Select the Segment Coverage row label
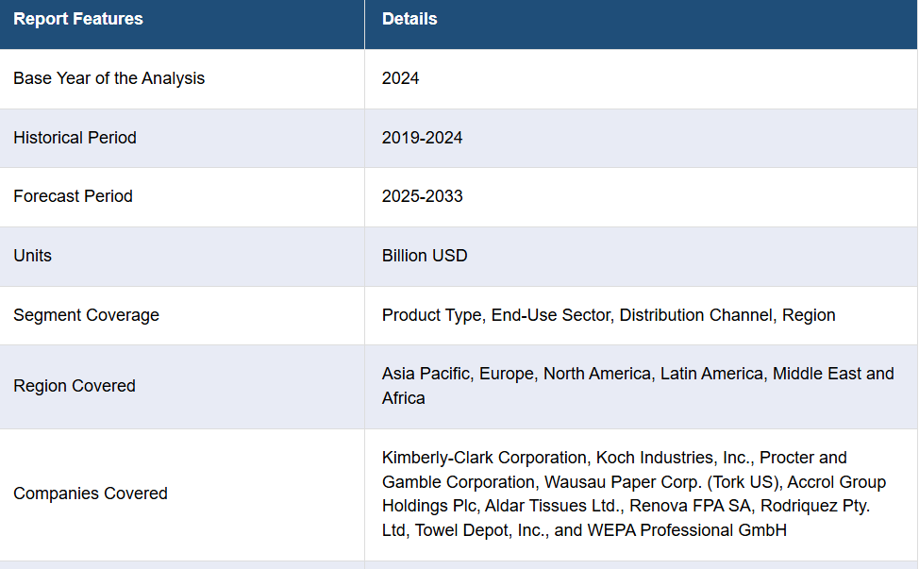Screen dimensions: 919x569 [x=86, y=315]
